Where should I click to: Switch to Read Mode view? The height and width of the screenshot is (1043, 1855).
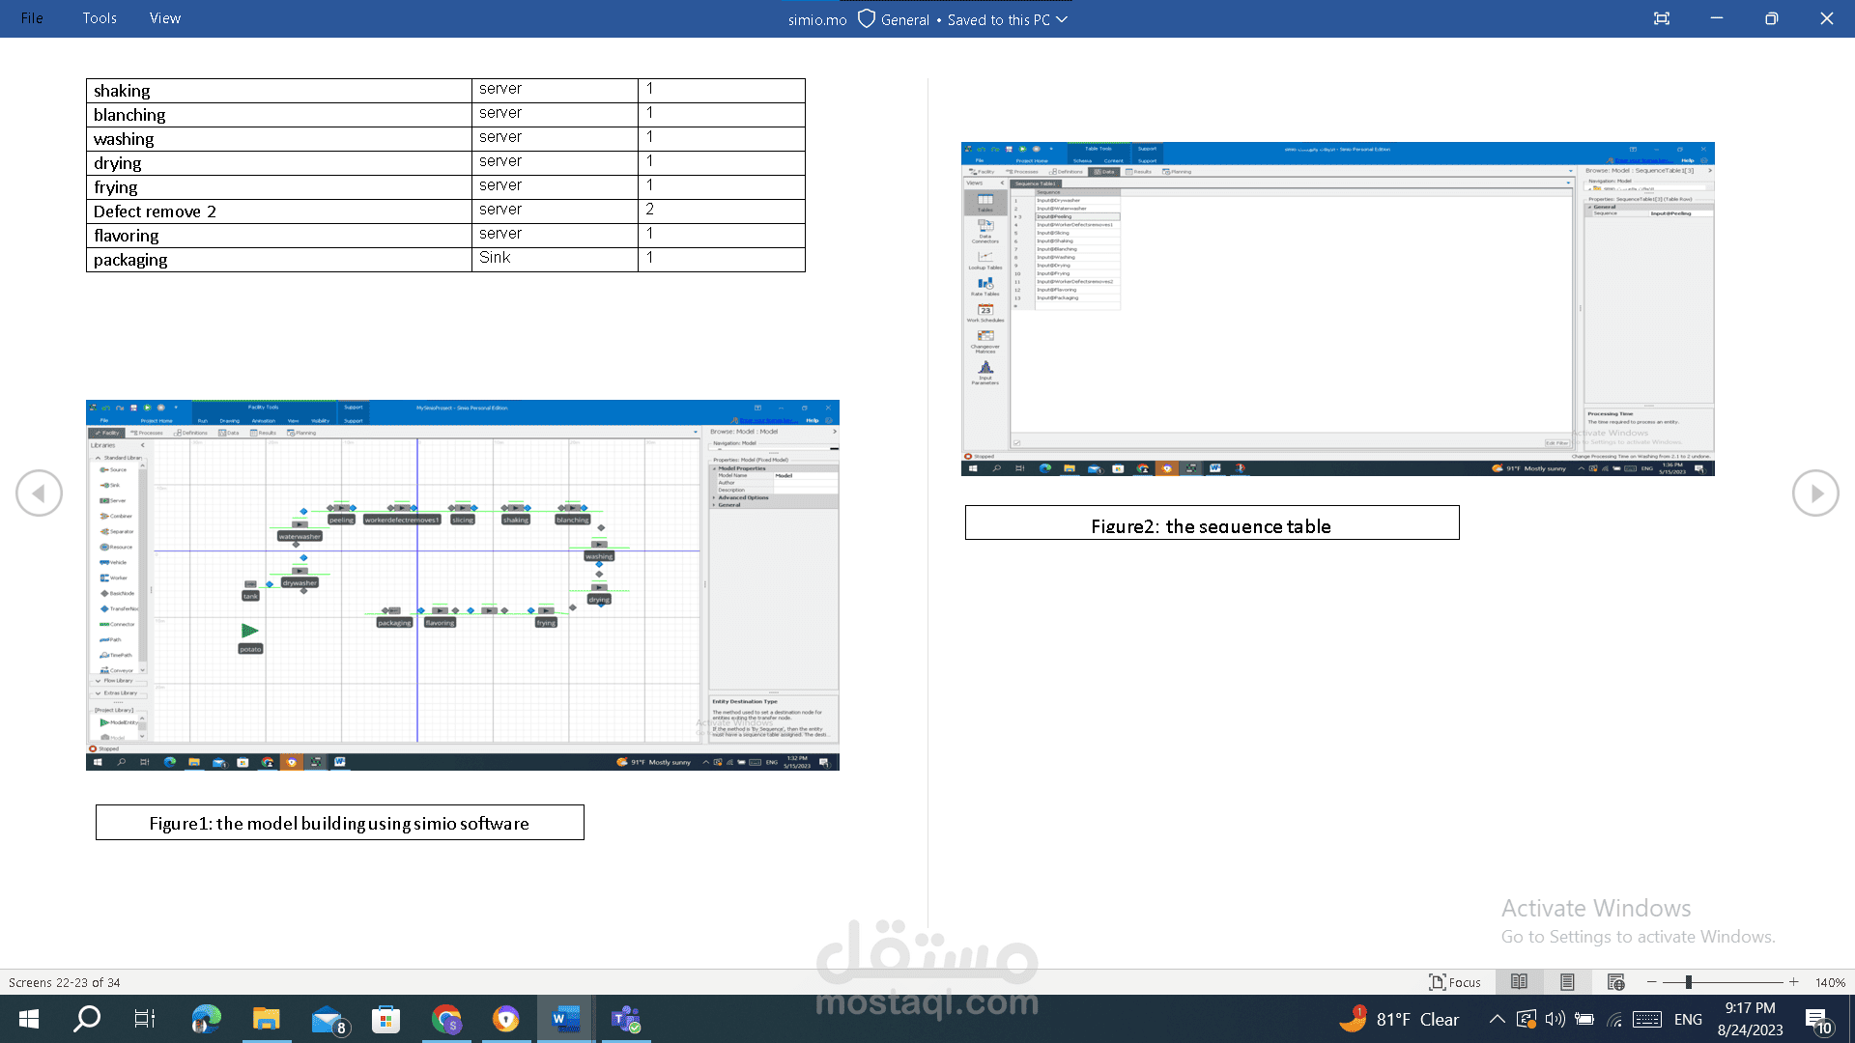click(1519, 982)
